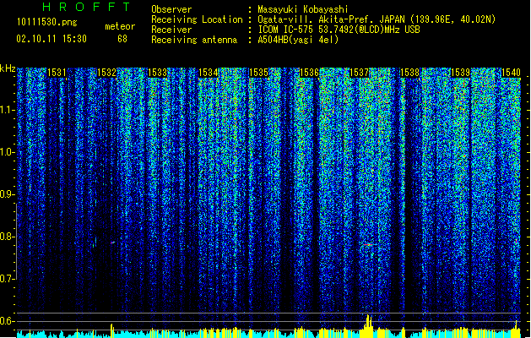This screenshot has height=338, width=531.
Task: Click the yellow intensity spike below 1532
Action: coord(111,330)
